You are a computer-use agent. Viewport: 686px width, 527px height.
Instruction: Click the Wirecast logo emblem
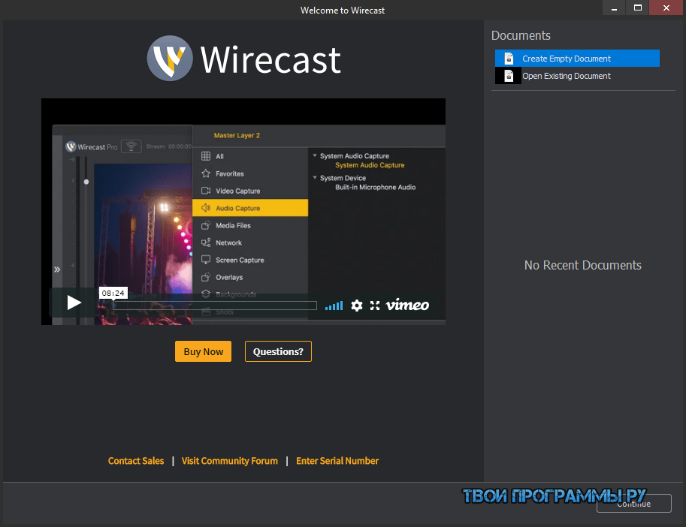point(170,59)
